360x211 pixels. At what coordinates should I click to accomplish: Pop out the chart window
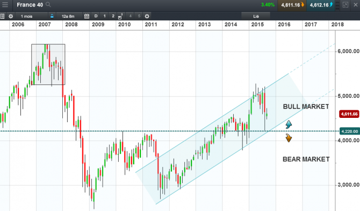[x=345, y=5]
